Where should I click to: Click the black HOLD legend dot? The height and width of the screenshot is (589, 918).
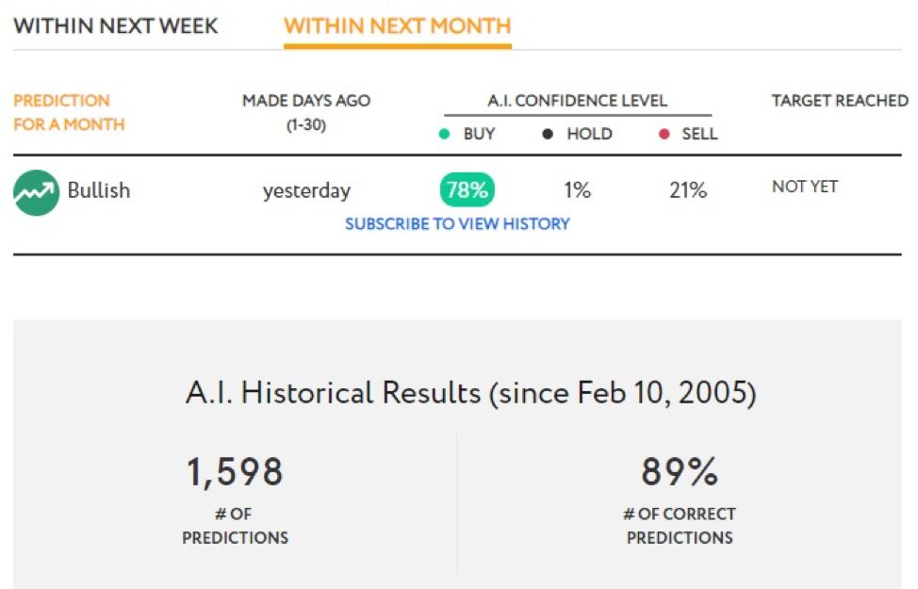[x=548, y=134]
